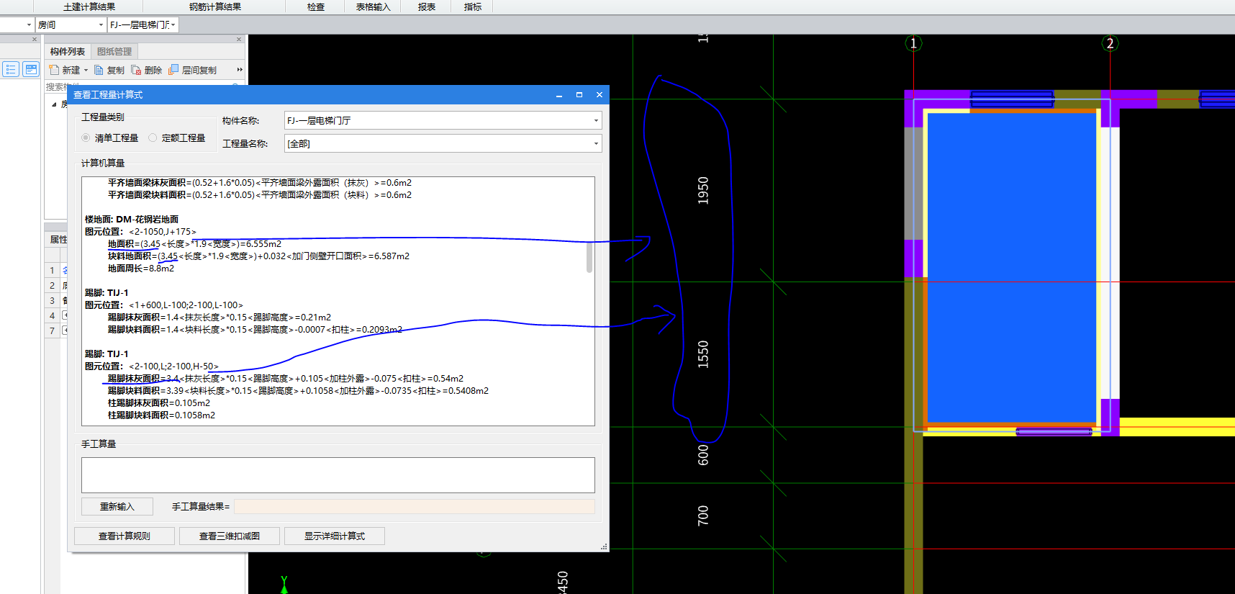Viewport: 1235px width, 594px height.
Task: Switch to the 图纸管理 tab
Action: click(x=114, y=52)
